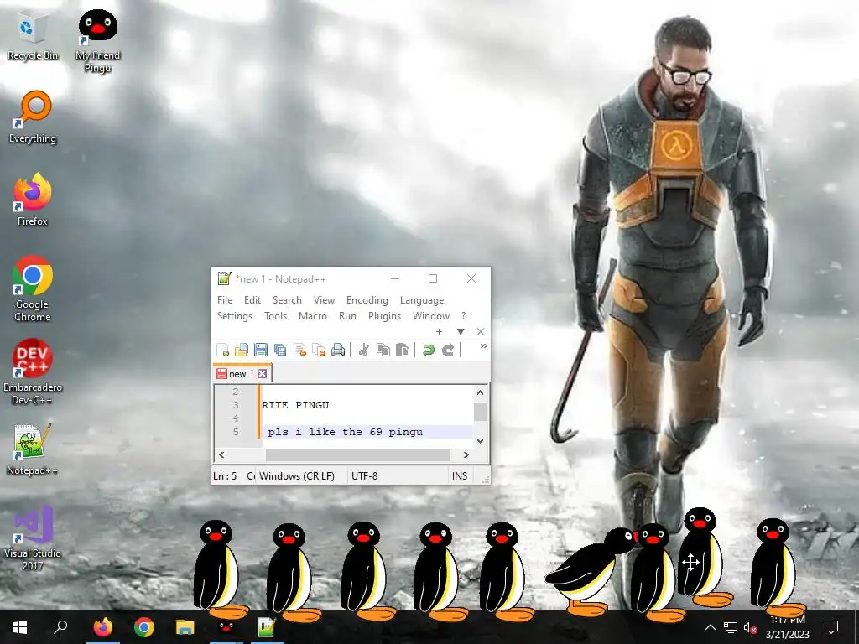Save the document with the floppy icon
859x644 pixels.
click(261, 350)
